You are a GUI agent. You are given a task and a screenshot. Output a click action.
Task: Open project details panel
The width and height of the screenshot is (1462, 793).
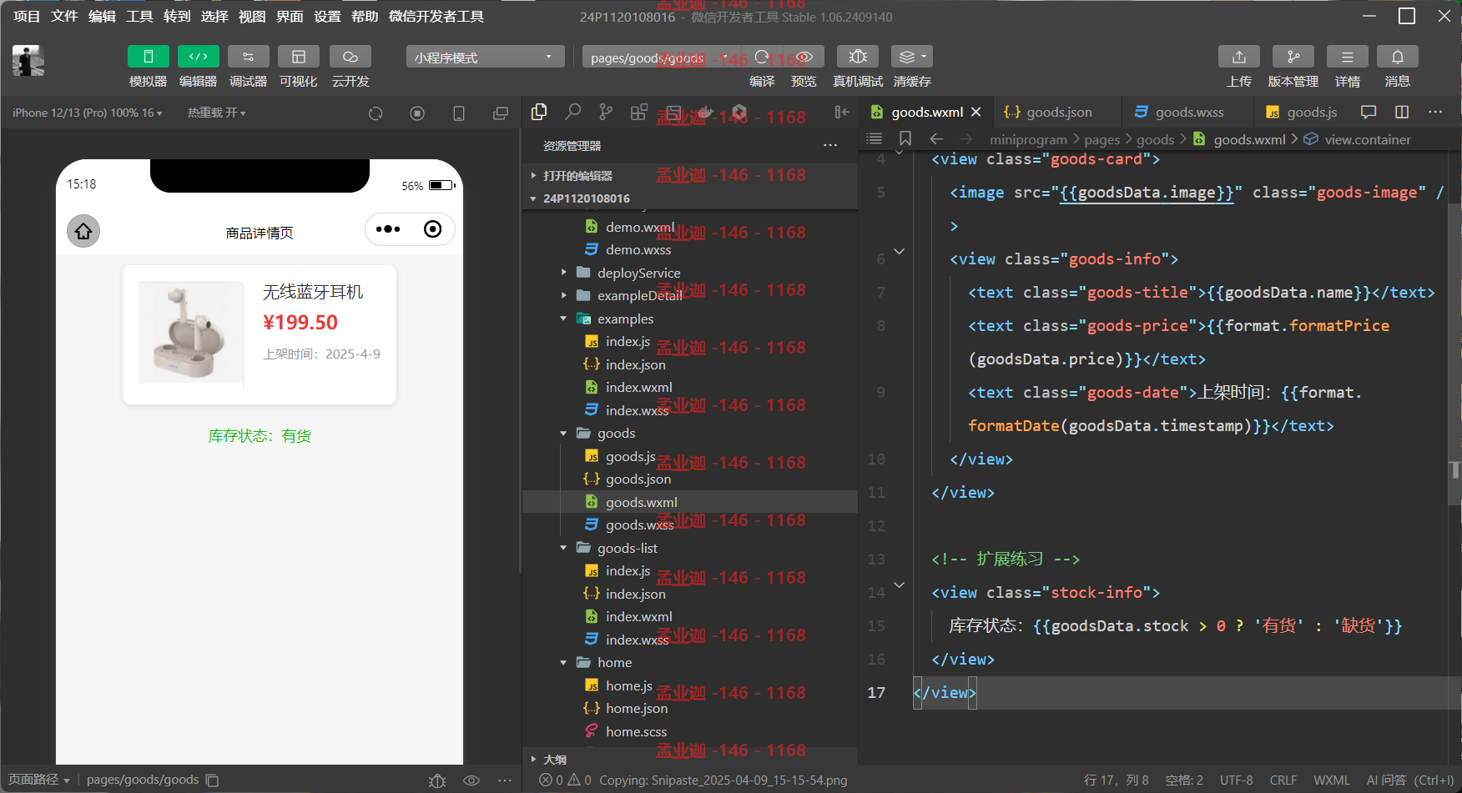point(1348,57)
